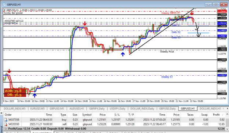Select order number 54335550
Viewport: 229px width, 133px height.
point(14,124)
